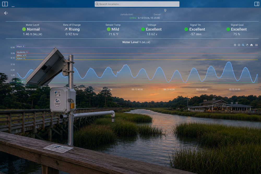The height and width of the screenshot is (174, 261).
Task: Toggle the right sidebar panel icon
Action: (257, 4)
